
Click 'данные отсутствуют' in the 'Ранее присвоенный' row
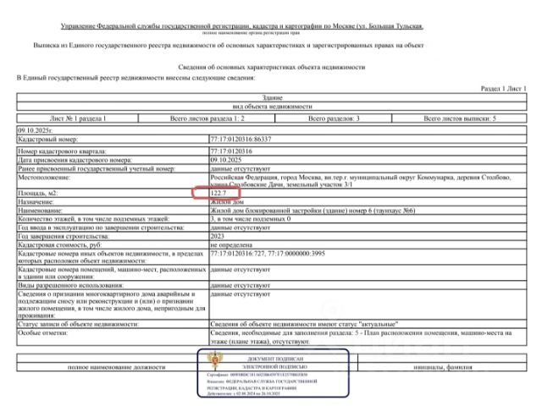241,169
